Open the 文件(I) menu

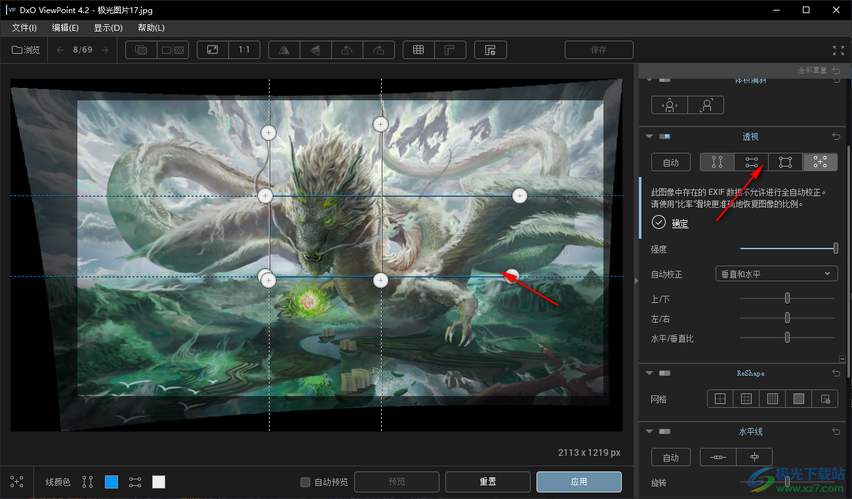point(24,28)
